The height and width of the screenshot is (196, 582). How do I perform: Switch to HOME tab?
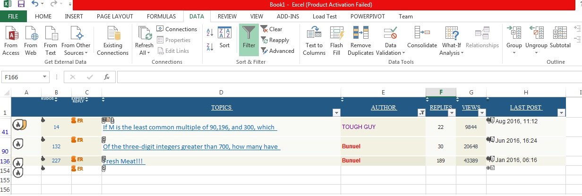[43, 16]
